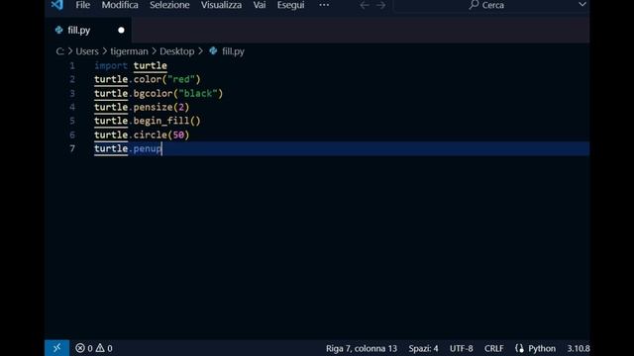Click "red" string on line 2

(180, 79)
